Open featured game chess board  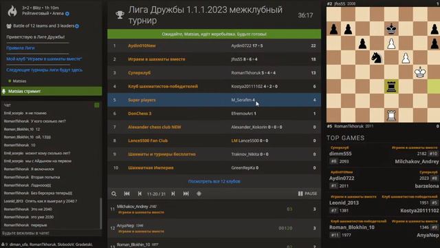coord(383,65)
